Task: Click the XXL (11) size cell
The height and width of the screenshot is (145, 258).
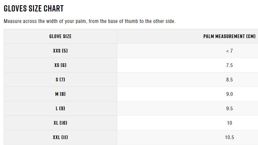Action: click(60, 137)
